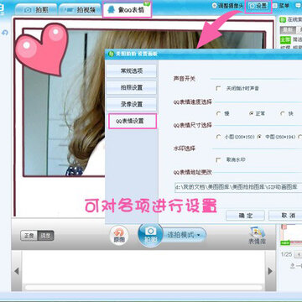Click the undo arrow icon in the left sidebar
The image size is (302, 302).
[x=5, y=33]
